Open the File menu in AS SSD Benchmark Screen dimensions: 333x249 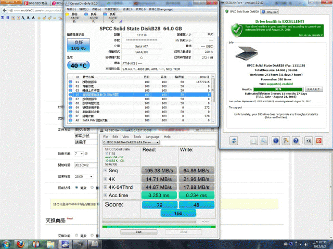click(106, 137)
